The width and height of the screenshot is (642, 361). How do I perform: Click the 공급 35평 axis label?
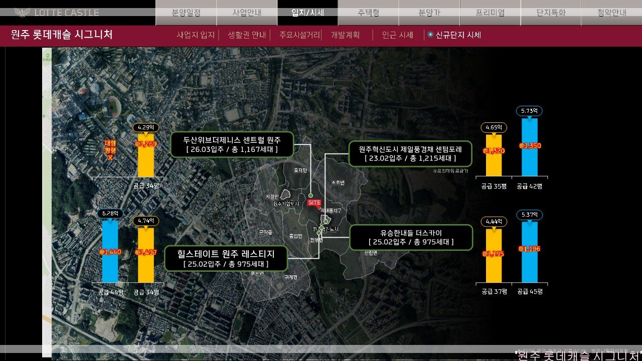point(494,186)
